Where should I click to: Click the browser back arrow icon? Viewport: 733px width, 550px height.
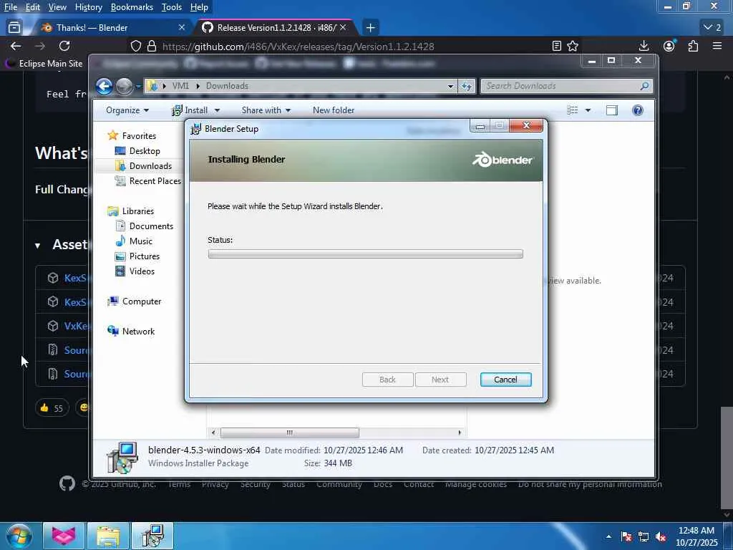point(16,46)
